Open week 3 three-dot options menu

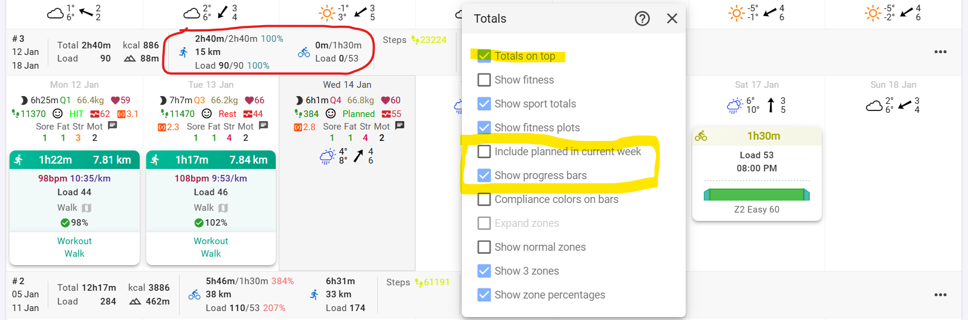941,52
